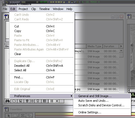Open the Timeline menu
The image size is (135, 118).
tap(44, 9)
